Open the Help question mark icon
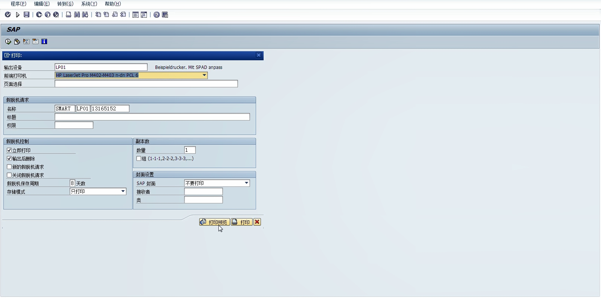 157,15
